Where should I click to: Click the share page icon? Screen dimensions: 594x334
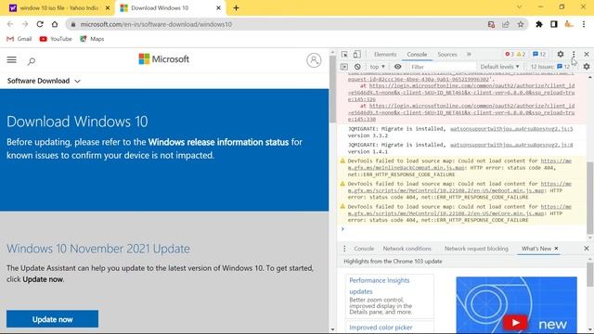coord(506,24)
